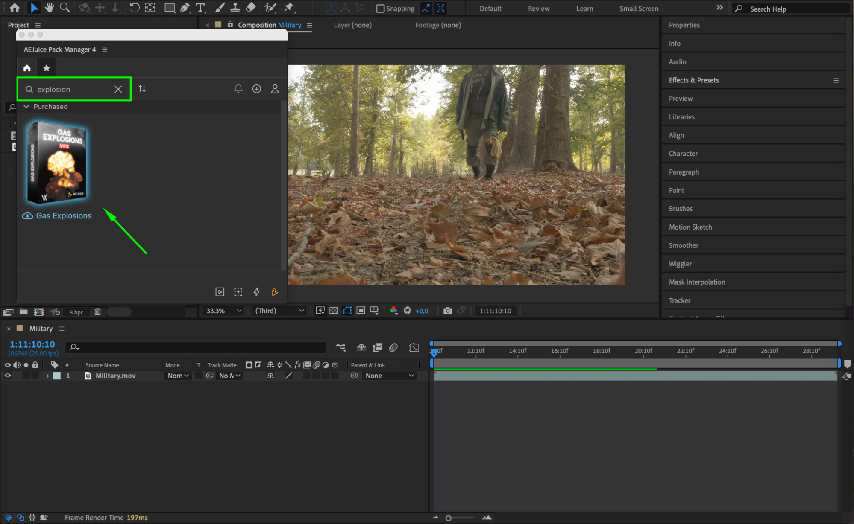Image resolution: width=854 pixels, height=524 pixels.
Task: Open the Effects & Presets panel
Action: point(693,80)
